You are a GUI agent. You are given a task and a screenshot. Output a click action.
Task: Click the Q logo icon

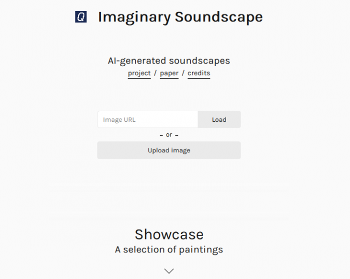(81, 17)
